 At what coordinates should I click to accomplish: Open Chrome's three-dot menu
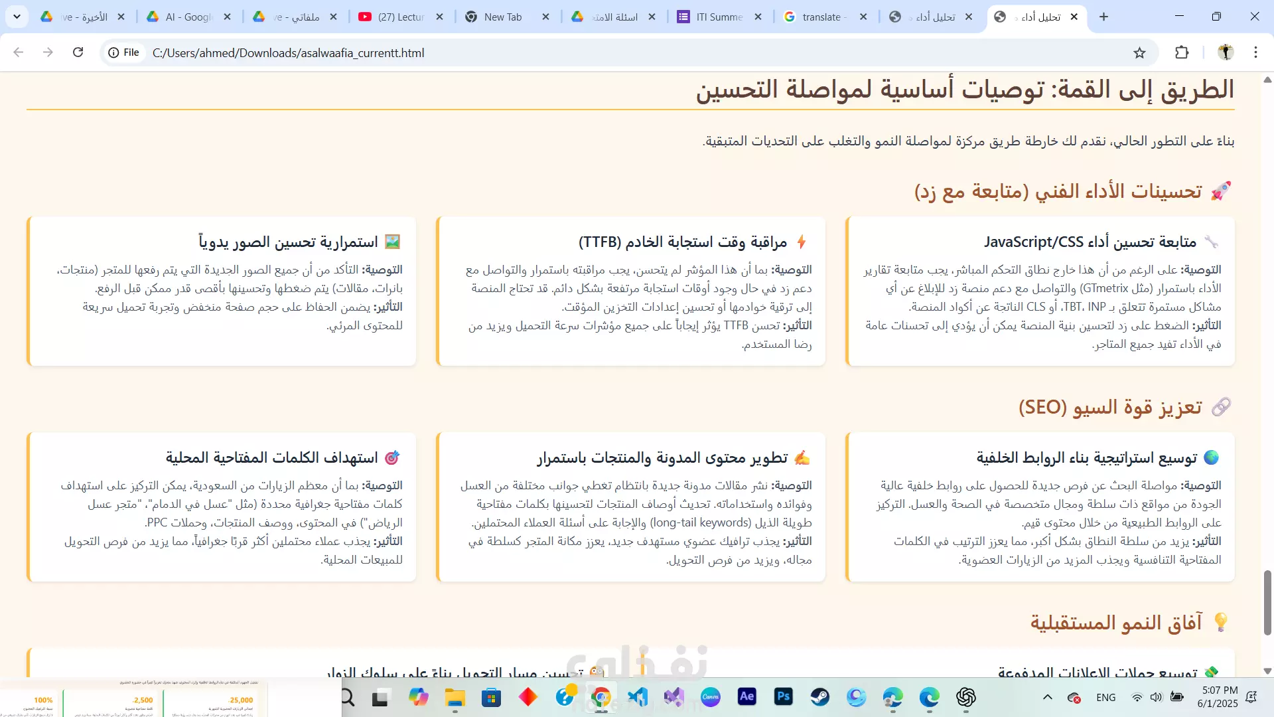click(x=1255, y=52)
